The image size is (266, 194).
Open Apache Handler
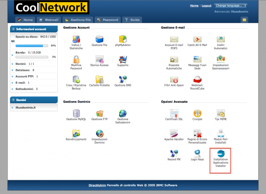coord(174,133)
